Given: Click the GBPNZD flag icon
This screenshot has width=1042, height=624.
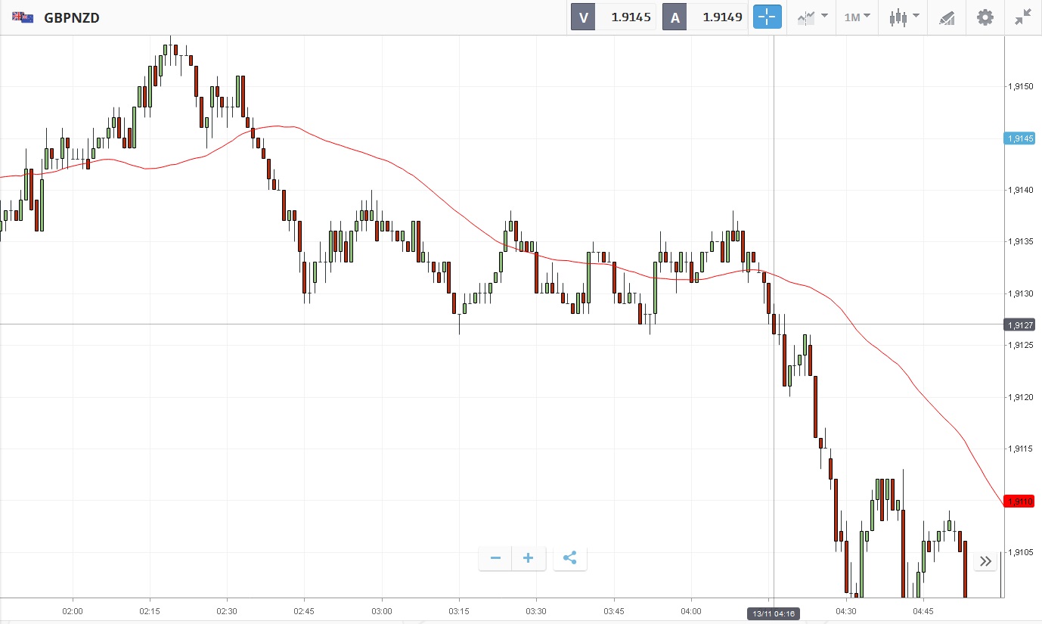Looking at the screenshot, I should [21, 17].
